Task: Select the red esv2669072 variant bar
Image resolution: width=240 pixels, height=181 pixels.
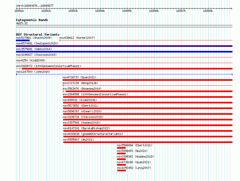Action: click(x=127, y=69)
